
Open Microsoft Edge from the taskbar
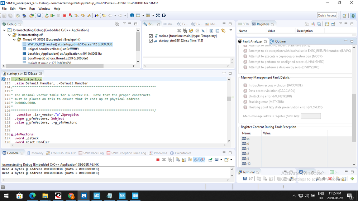coord(32,196)
